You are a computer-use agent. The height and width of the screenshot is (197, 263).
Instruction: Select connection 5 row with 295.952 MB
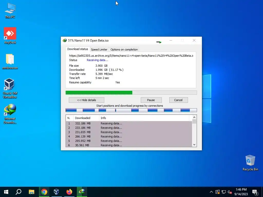pyautogui.click(x=129, y=141)
